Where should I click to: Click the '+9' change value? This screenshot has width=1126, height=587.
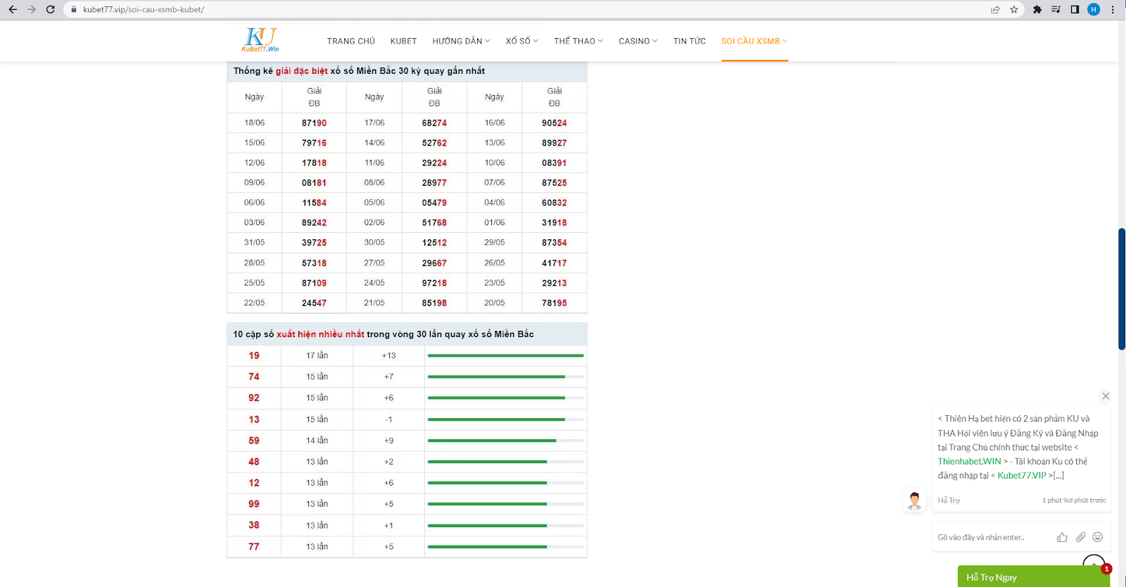click(x=389, y=441)
